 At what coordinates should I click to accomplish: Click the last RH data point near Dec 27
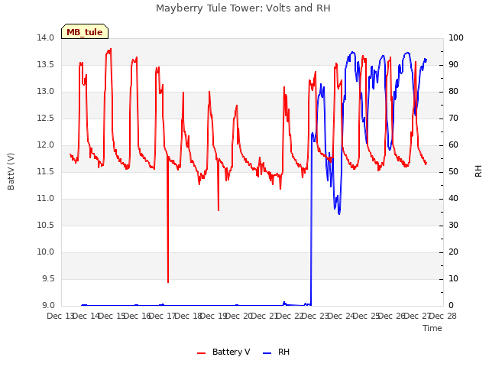426,60
